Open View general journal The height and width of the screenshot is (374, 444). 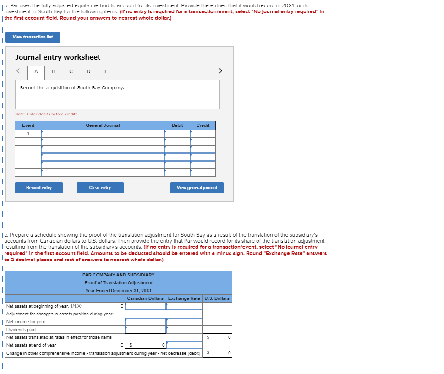(x=197, y=188)
